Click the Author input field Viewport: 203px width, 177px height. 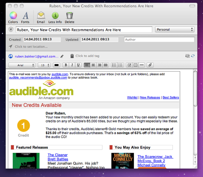[159, 39]
